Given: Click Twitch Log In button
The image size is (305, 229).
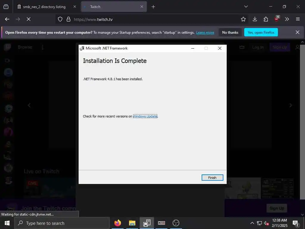Looking at the screenshot, I should 258,47.
